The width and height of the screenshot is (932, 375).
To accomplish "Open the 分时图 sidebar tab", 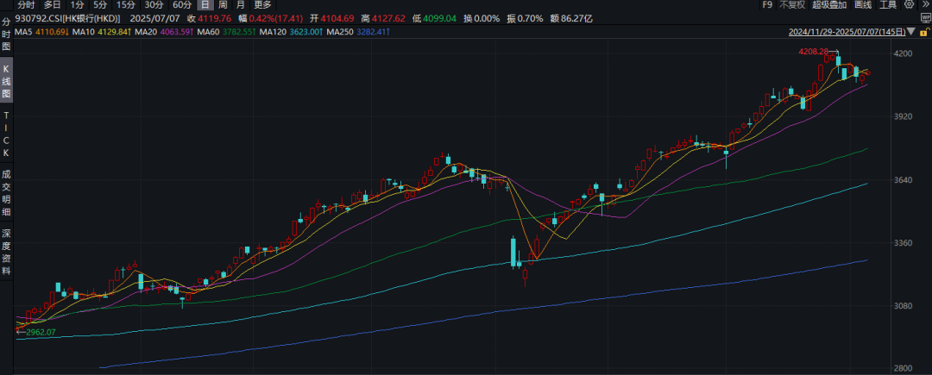I will click(6, 34).
